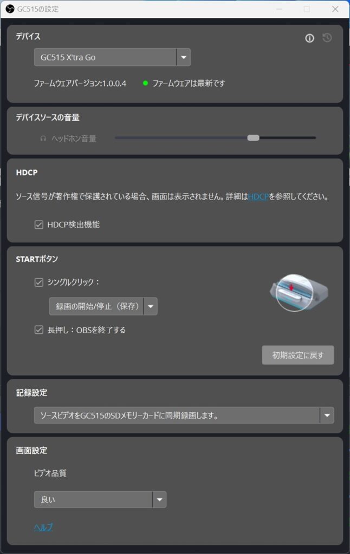The height and width of the screenshot is (554, 350).
Task: Click the green firmware status dot
Action: (145, 83)
